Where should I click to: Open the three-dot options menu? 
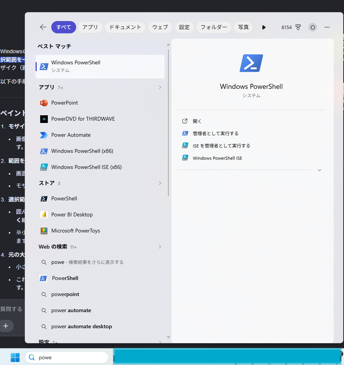point(327,27)
